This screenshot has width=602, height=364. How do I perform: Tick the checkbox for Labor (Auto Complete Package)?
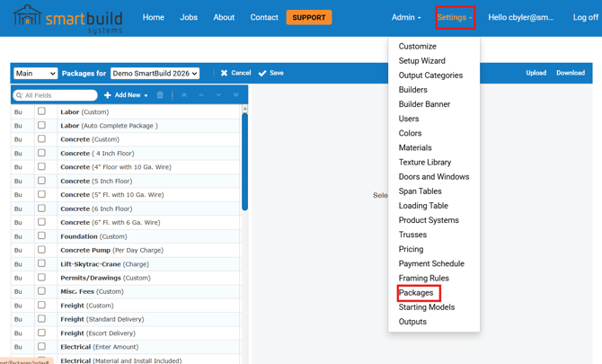tap(41, 125)
